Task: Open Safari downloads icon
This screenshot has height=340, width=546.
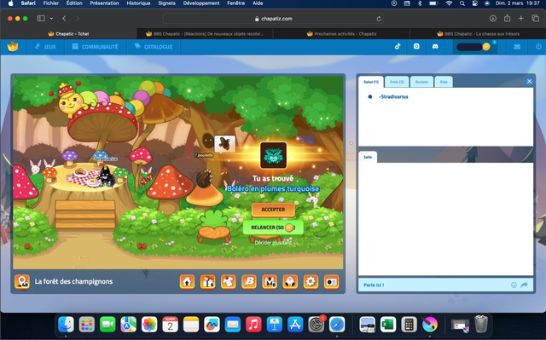Action: click(493, 19)
